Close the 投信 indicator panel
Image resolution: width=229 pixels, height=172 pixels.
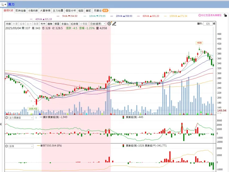pos(6,146)
